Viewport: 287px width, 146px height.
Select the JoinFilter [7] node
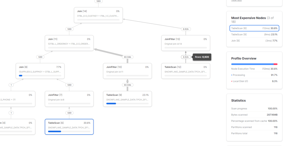69,99
